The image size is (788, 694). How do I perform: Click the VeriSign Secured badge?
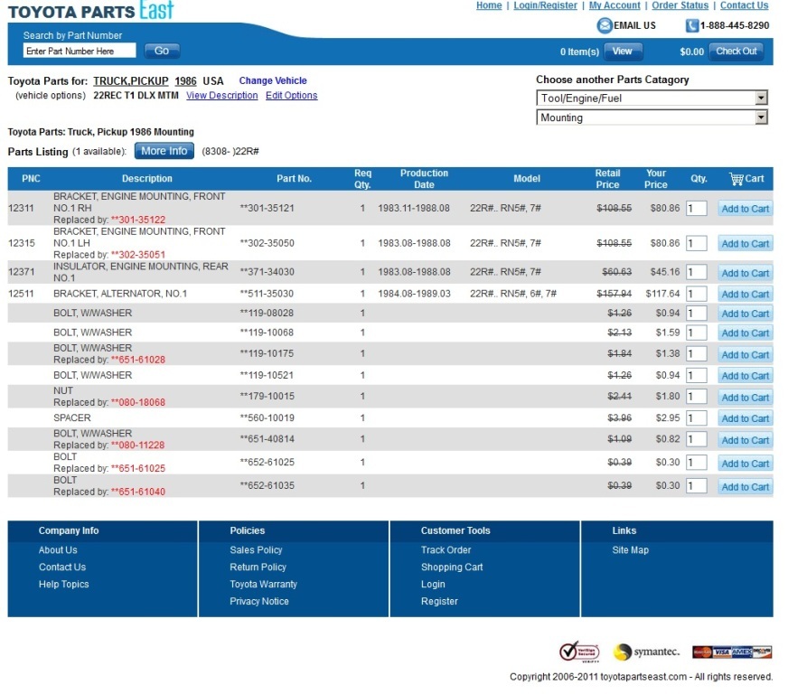(x=579, y=652)
